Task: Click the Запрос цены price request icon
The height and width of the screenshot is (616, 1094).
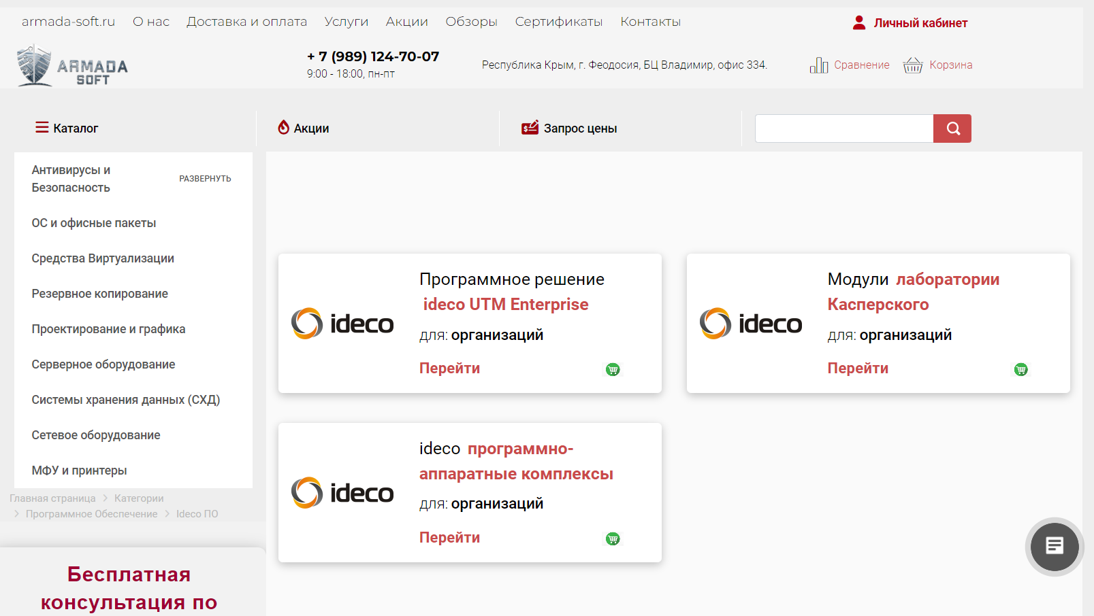Action: pyautogui.click(x=528, y=127)
